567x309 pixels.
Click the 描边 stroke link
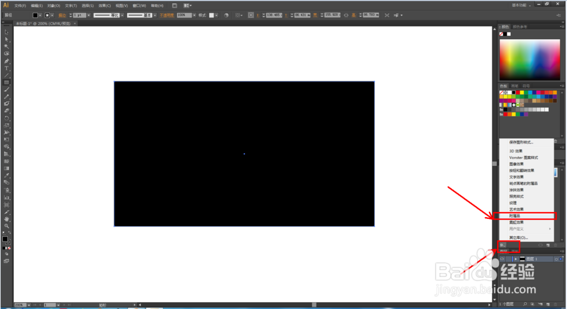62,15
